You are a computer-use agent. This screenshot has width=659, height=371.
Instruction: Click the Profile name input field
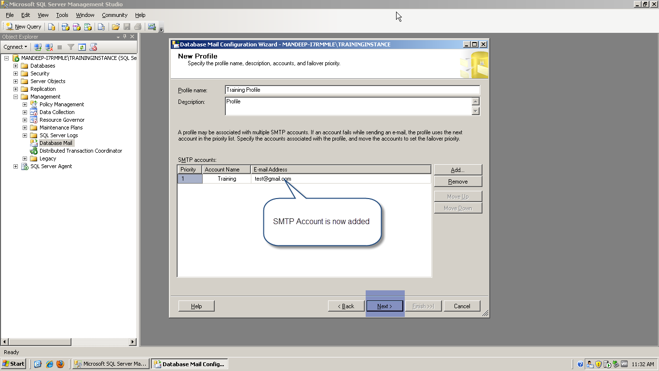pos(352,90)
